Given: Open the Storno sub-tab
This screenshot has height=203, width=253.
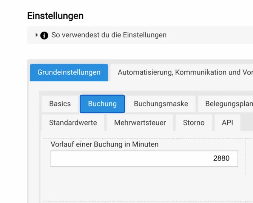Looking at the screenshot, I should (x=194, y=123).
